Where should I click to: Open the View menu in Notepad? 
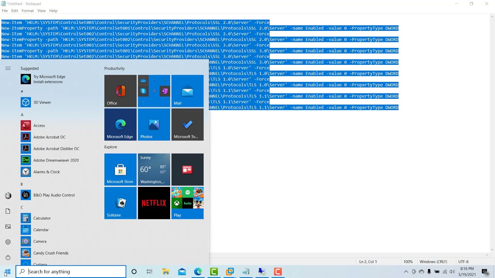(x=41, y=11)
